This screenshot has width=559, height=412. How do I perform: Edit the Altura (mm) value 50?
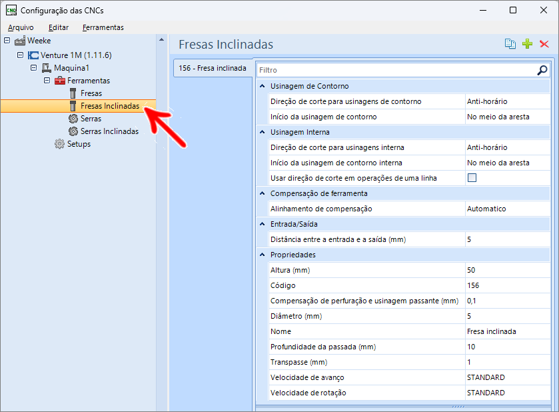pyautogui.click(x=507, y=270)
